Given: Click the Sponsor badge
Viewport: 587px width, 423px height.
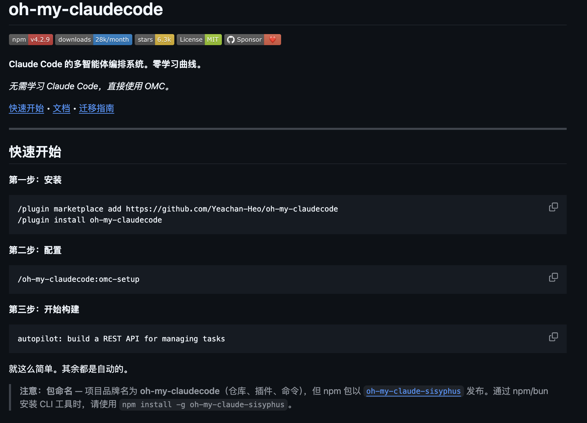Looking at the screenshot, I should [x=249, y=39].
